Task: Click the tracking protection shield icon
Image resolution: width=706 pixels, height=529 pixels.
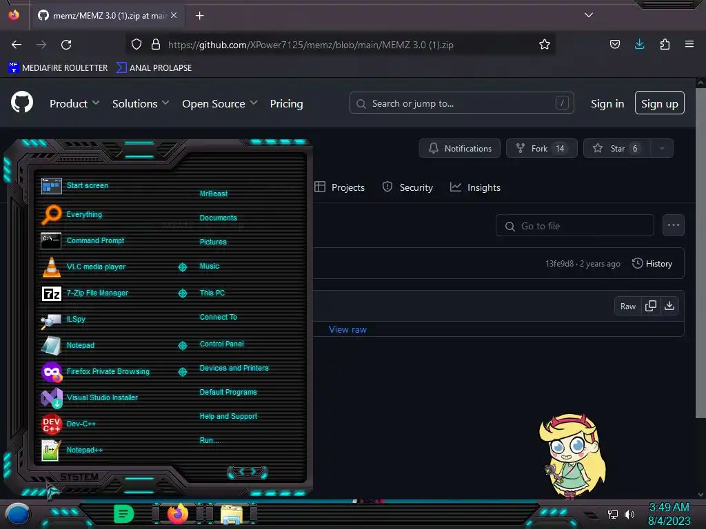Action: pyautogui.click(x=137, y=45)
